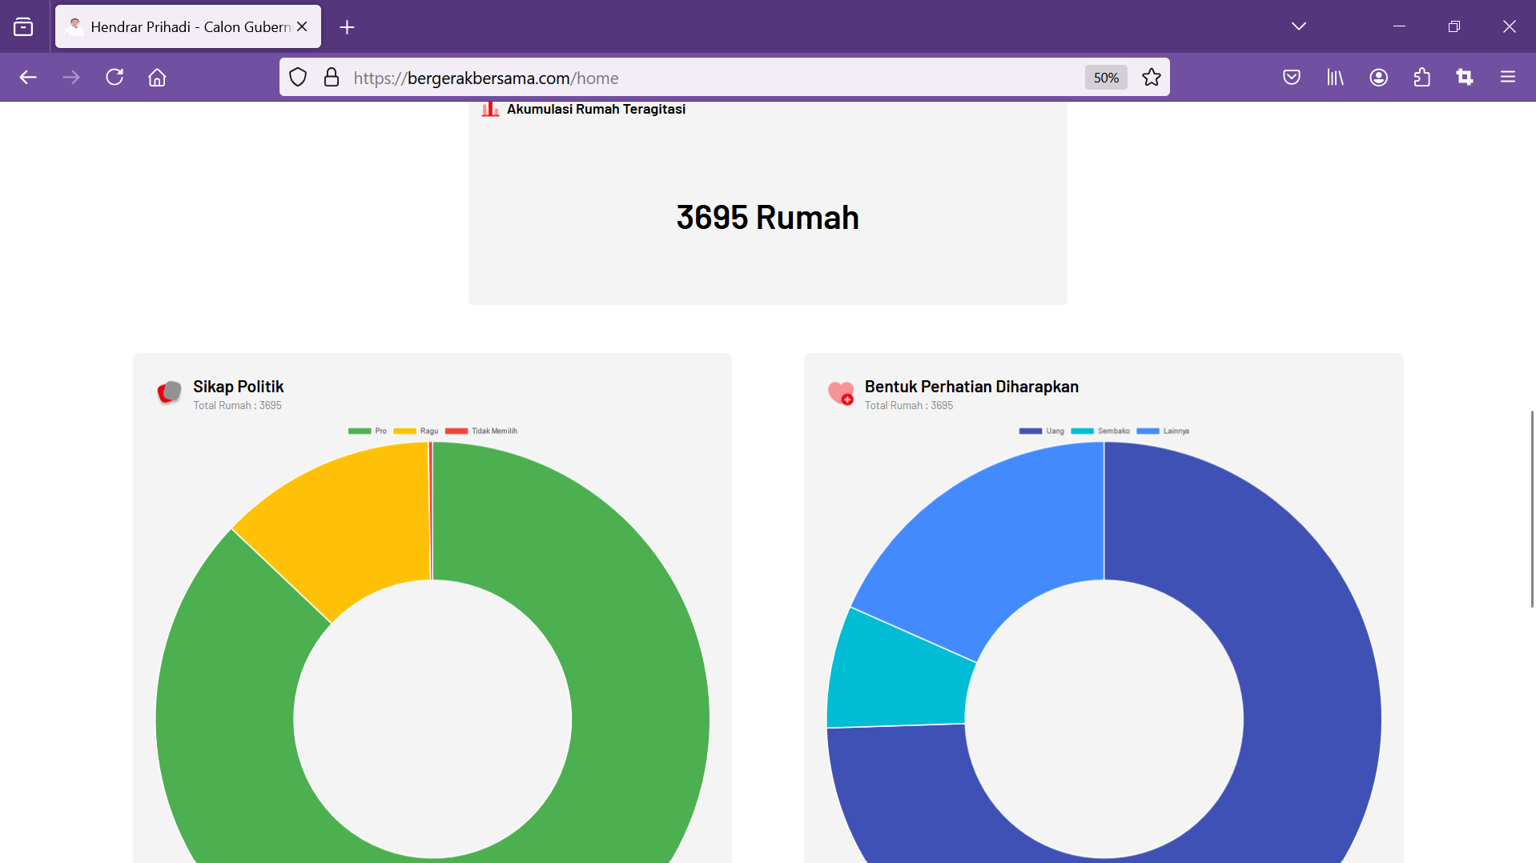Go to the browser home page
The height and width of the screenshot is (863, 1536).
157,78
